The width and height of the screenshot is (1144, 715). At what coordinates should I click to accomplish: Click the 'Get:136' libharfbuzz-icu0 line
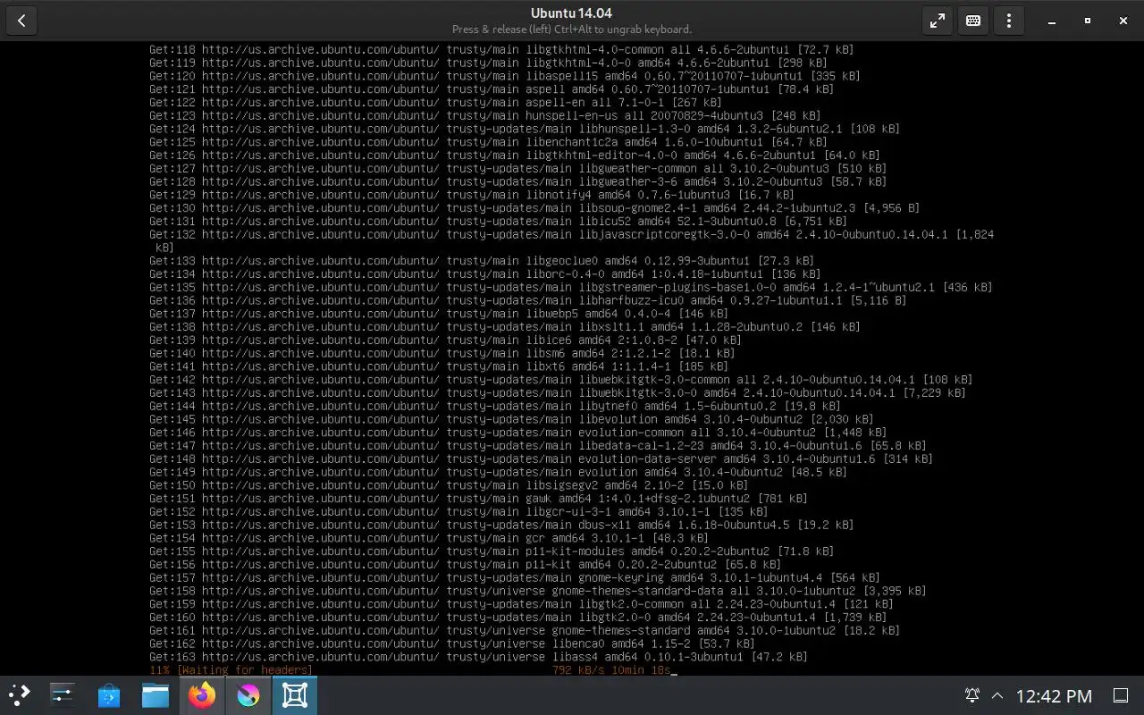pos(528,300)
